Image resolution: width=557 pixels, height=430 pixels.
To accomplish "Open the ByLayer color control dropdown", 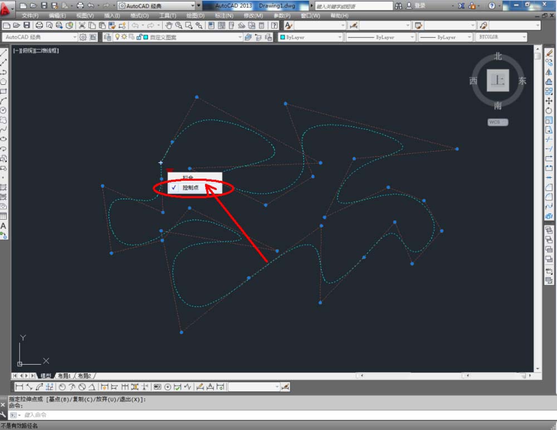I will pos(310,37).
